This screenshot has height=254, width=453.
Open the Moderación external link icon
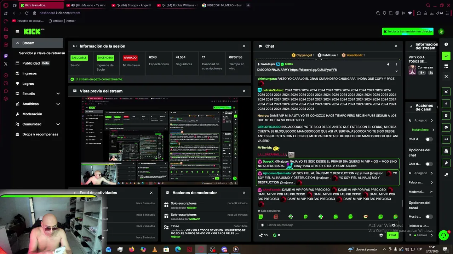point(431,192)
